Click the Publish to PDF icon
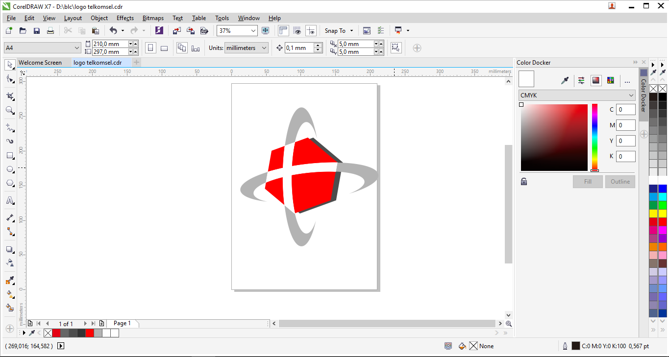Viewport: 669px width, 357px height. (204, 30)
